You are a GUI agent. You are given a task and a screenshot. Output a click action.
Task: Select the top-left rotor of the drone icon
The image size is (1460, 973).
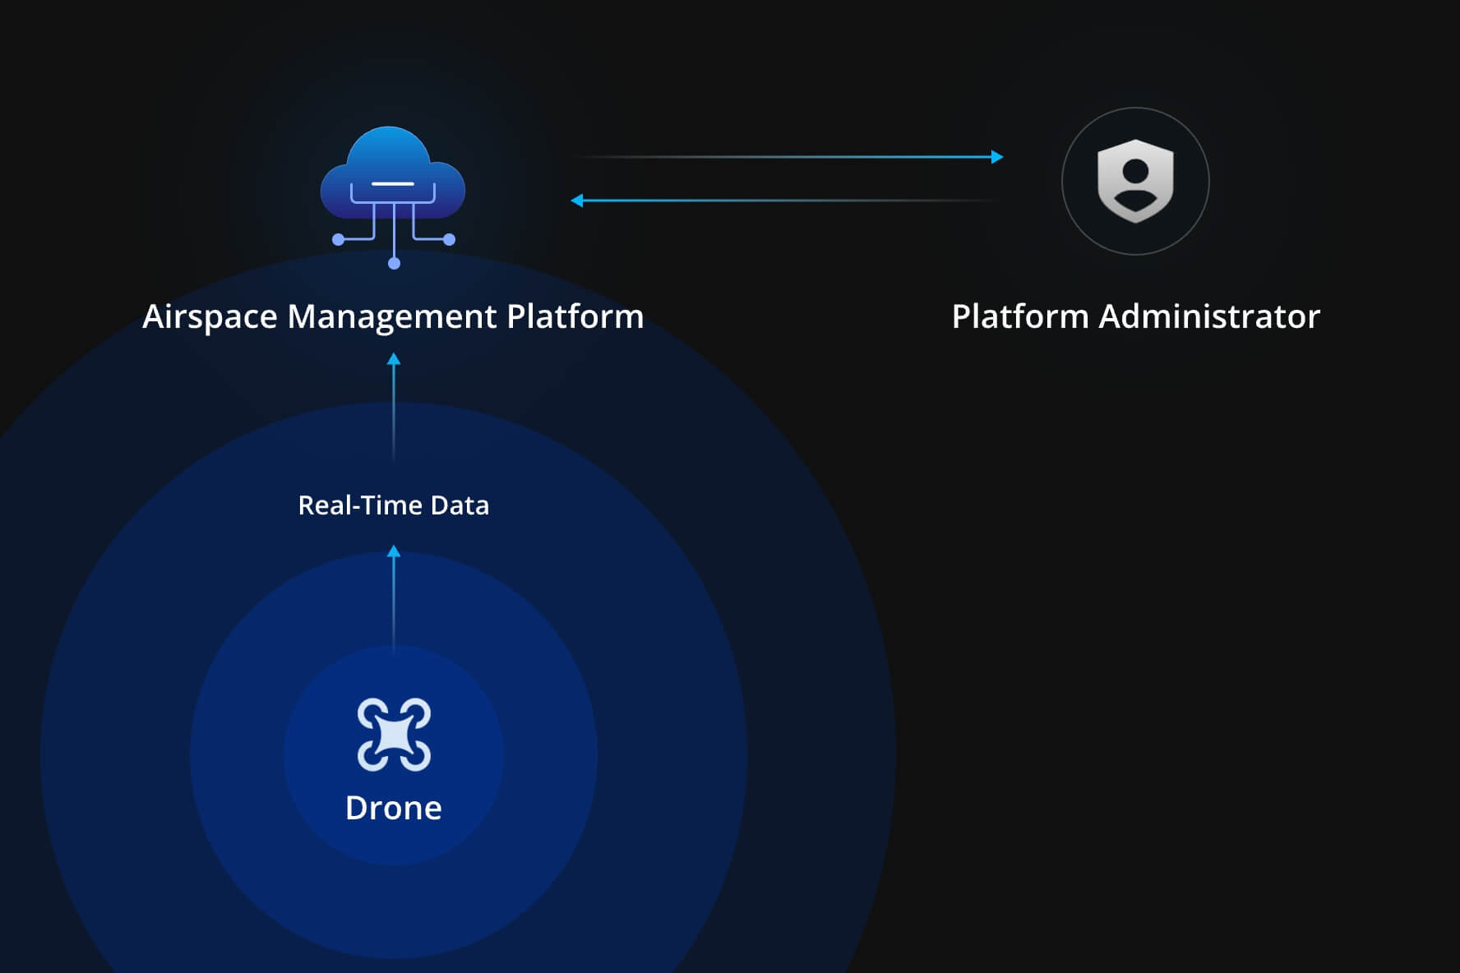(x=372, y=712)
